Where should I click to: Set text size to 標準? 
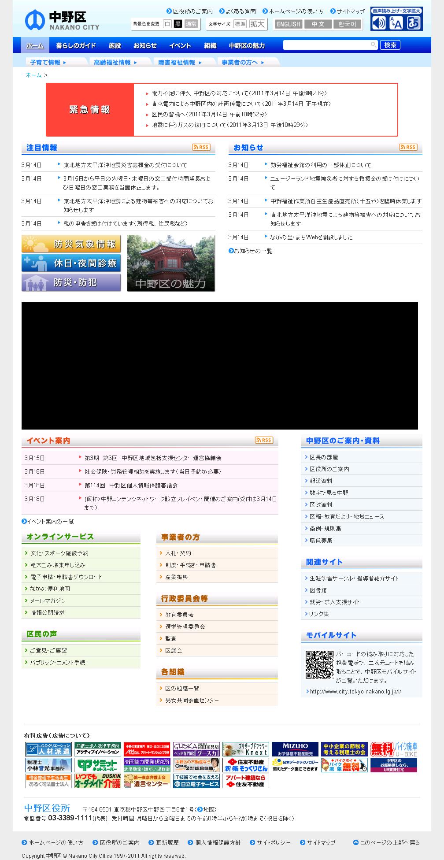[240, 24]
